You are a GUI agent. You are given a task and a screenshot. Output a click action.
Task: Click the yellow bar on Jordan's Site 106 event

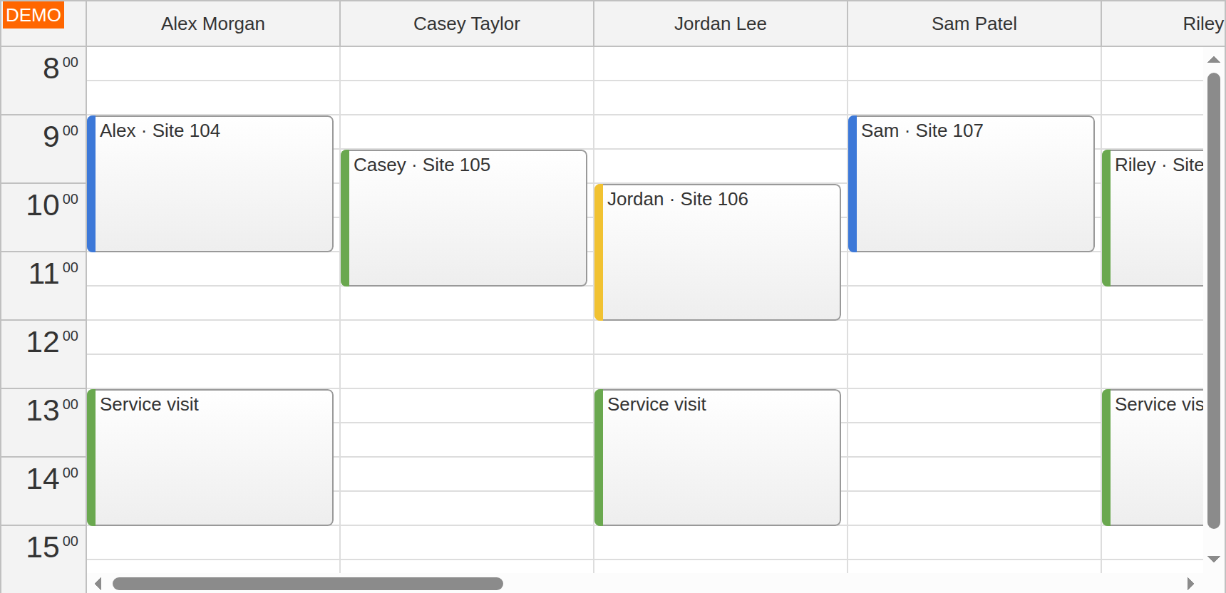tap(599, 252)
